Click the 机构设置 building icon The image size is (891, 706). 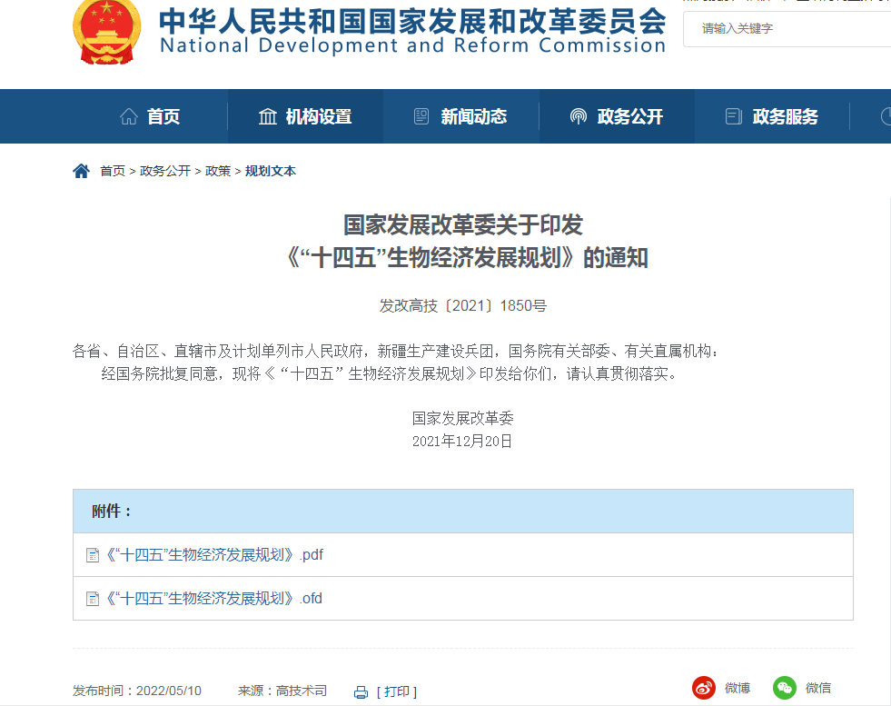268,116
